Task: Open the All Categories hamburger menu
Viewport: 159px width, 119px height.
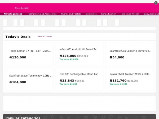Action: [x=13, y=14]
